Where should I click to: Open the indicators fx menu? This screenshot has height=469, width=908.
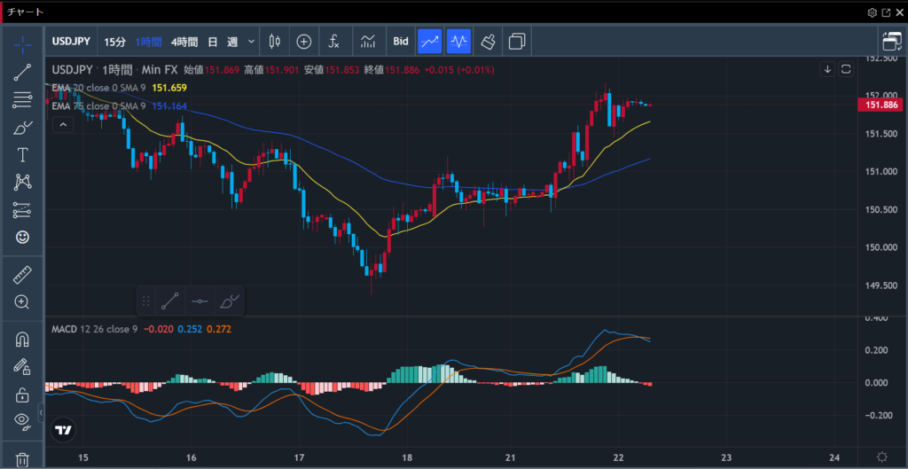coord(333,42)
